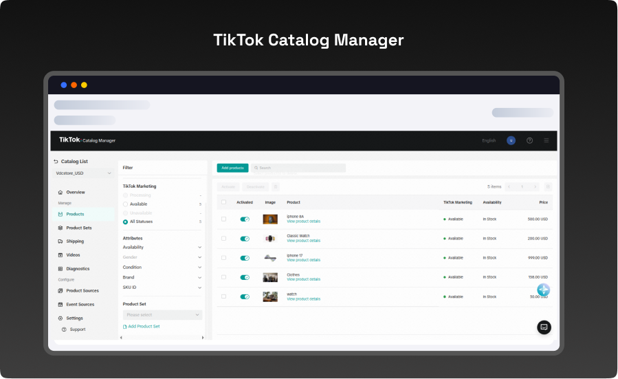Select the Available status radio button
618x379 pixels.
[x=125, y=204]
